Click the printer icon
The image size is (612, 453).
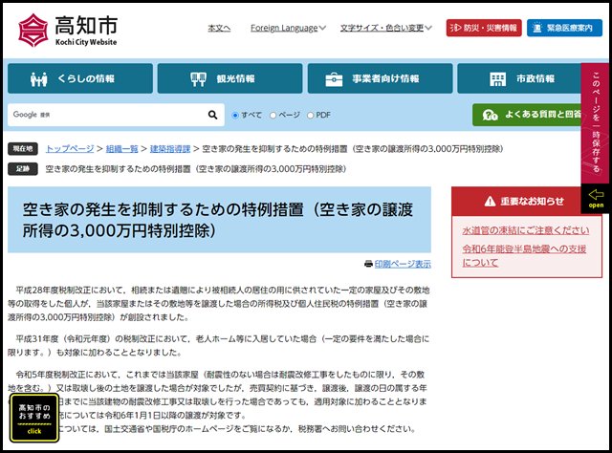pyautogui.click(x=368, y=264)
